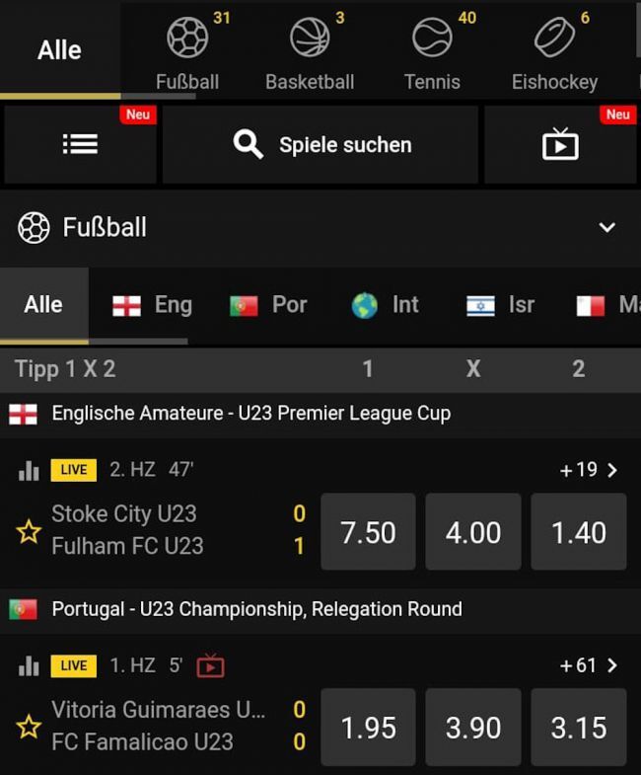Select draw odds 3.90 for Vitoria match
Viewport: 641px width, 775px height.
point(473,728)
